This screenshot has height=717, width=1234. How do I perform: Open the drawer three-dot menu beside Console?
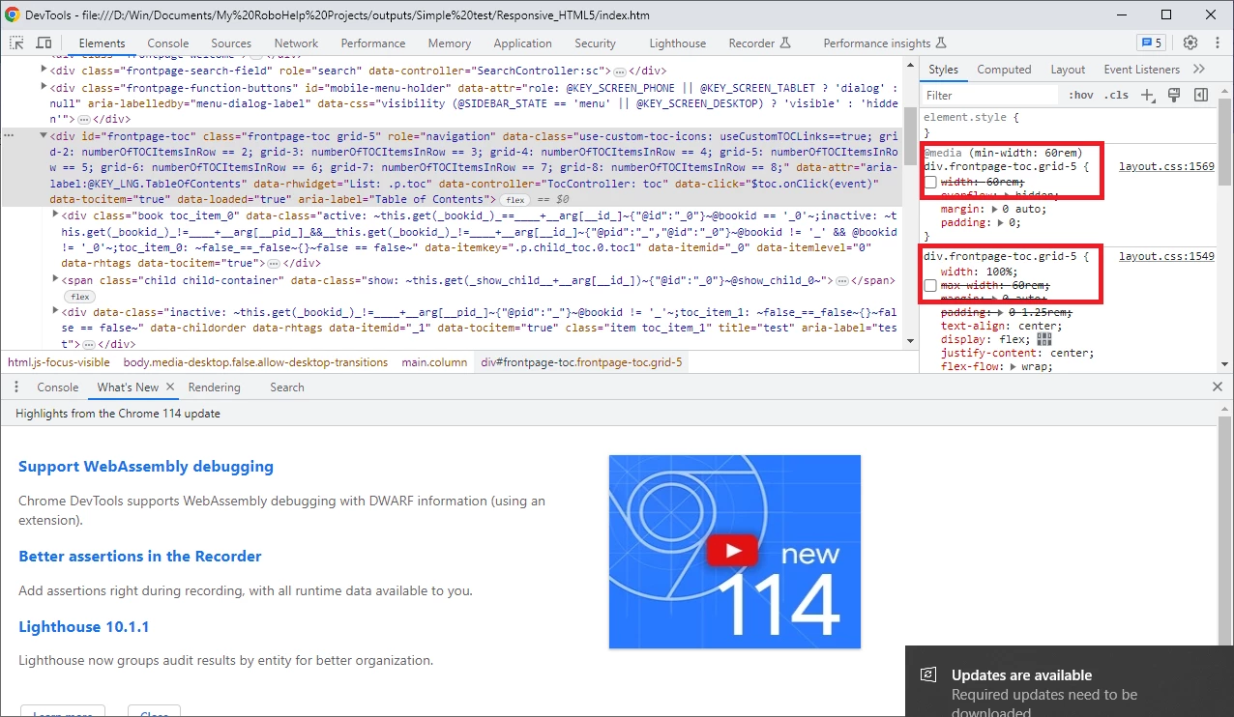(16, 387)
